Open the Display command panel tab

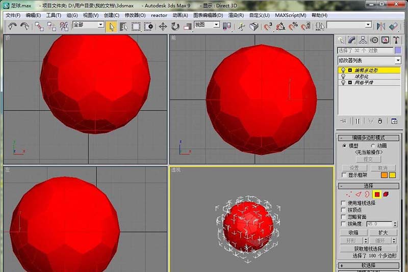[x=386, y=40]
